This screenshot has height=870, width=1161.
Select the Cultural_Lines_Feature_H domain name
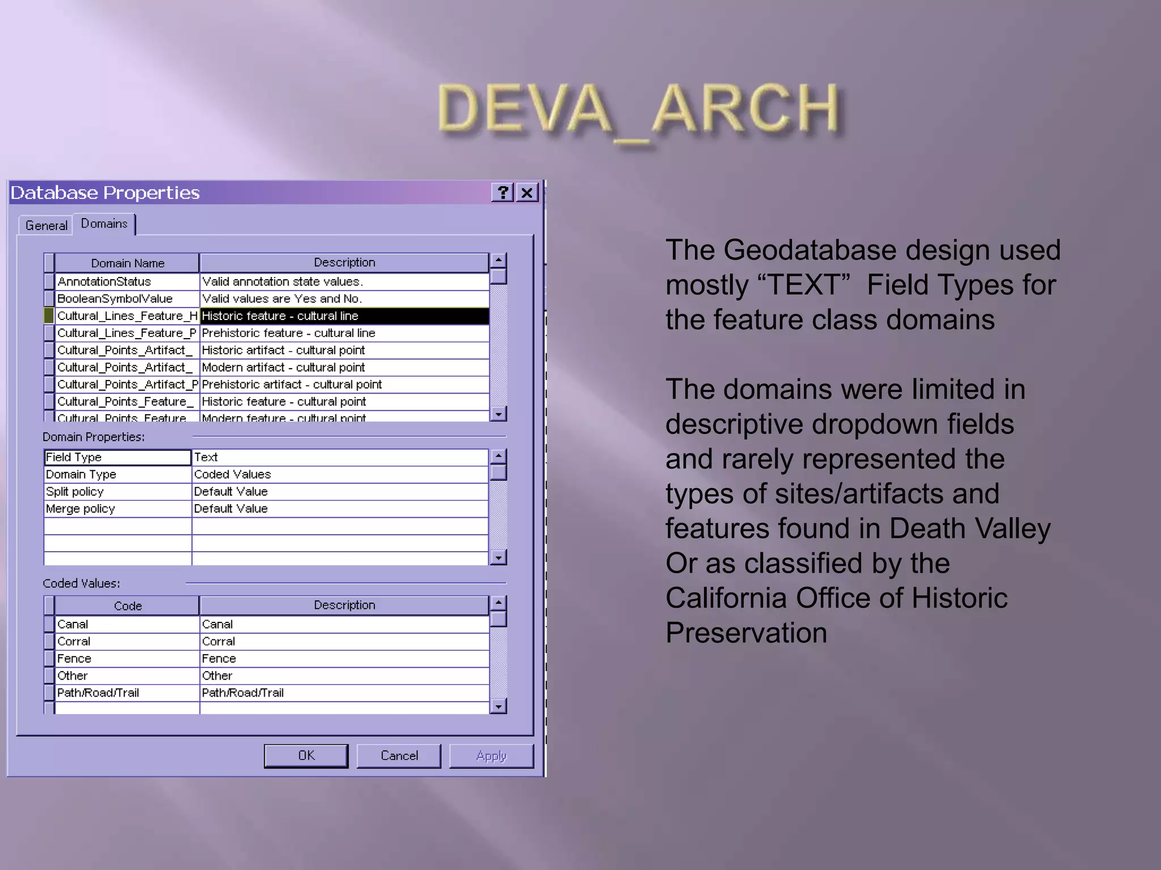click(x=128, y=315)
